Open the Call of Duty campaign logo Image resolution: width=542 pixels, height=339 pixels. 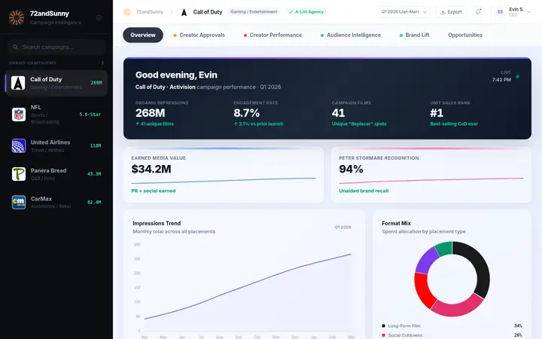click(x=18, y=83)
